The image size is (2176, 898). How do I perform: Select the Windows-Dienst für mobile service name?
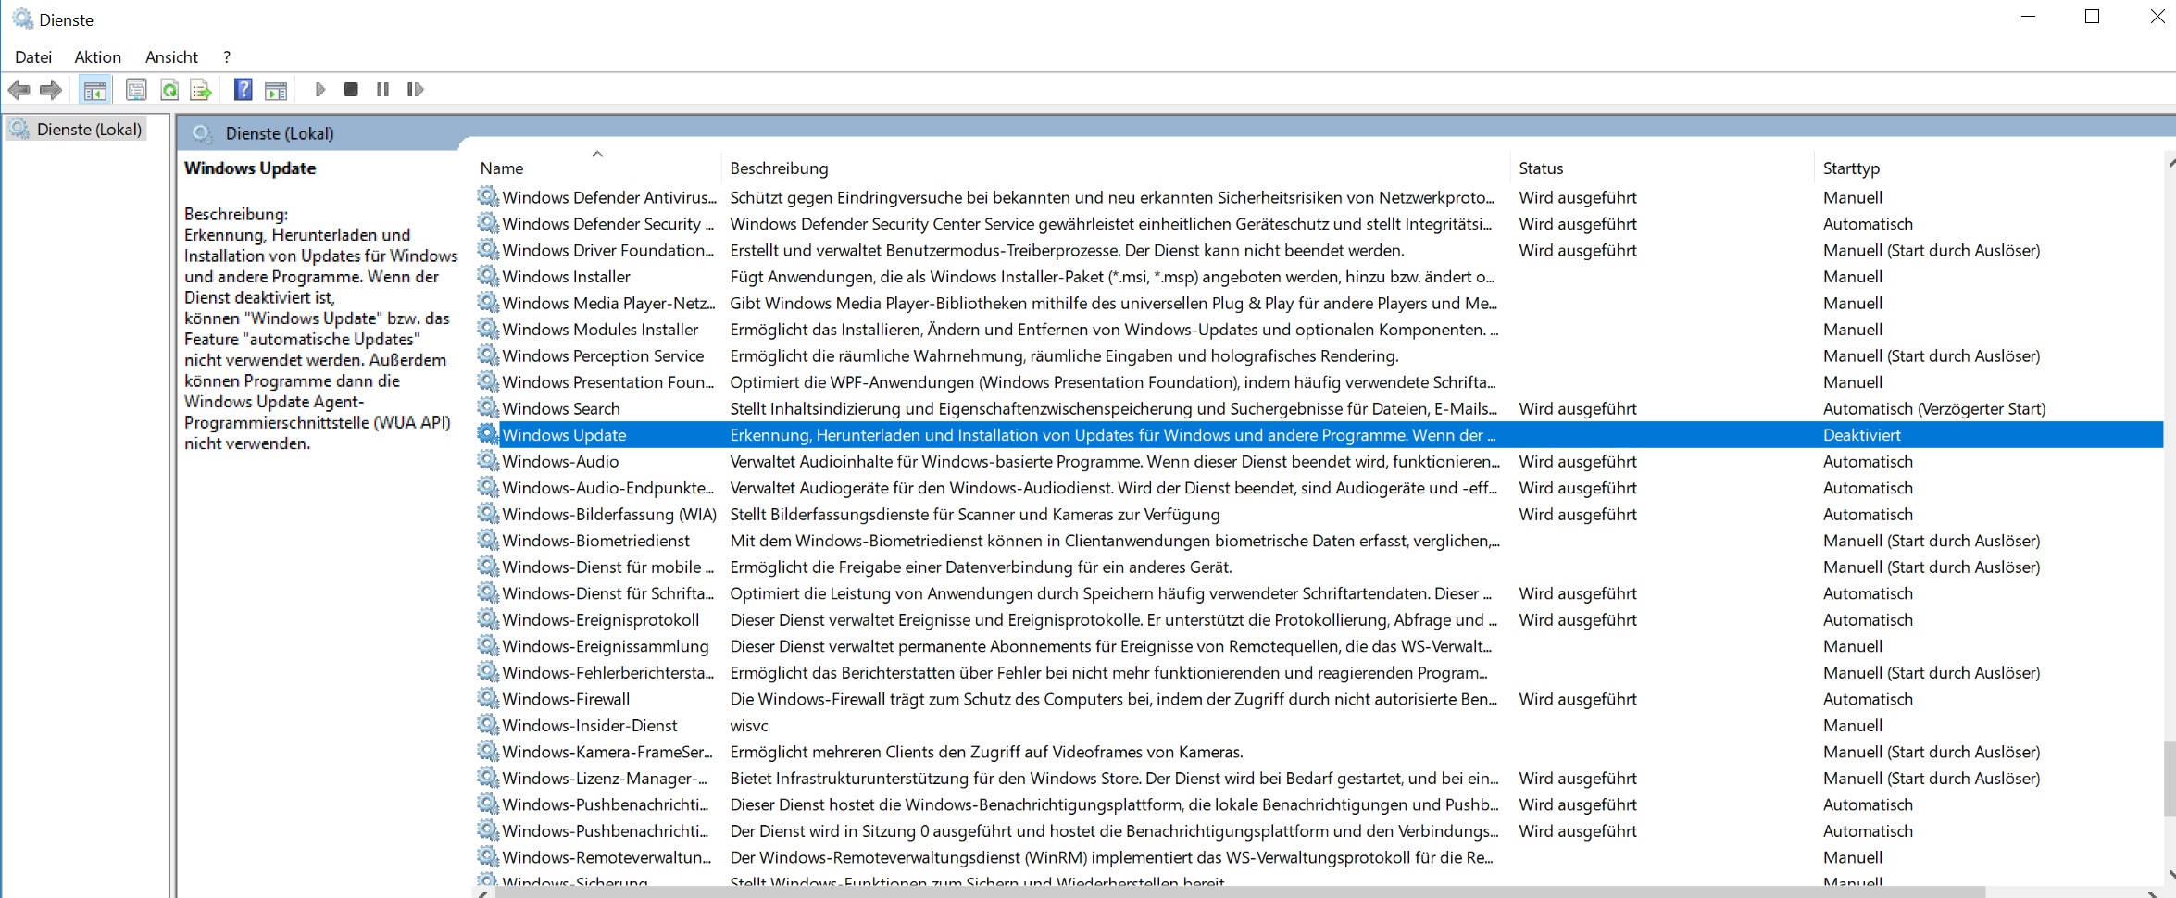[x=608, y=567]
